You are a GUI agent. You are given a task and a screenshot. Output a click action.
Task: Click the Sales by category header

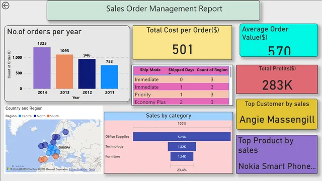click(x=169, y=116)
